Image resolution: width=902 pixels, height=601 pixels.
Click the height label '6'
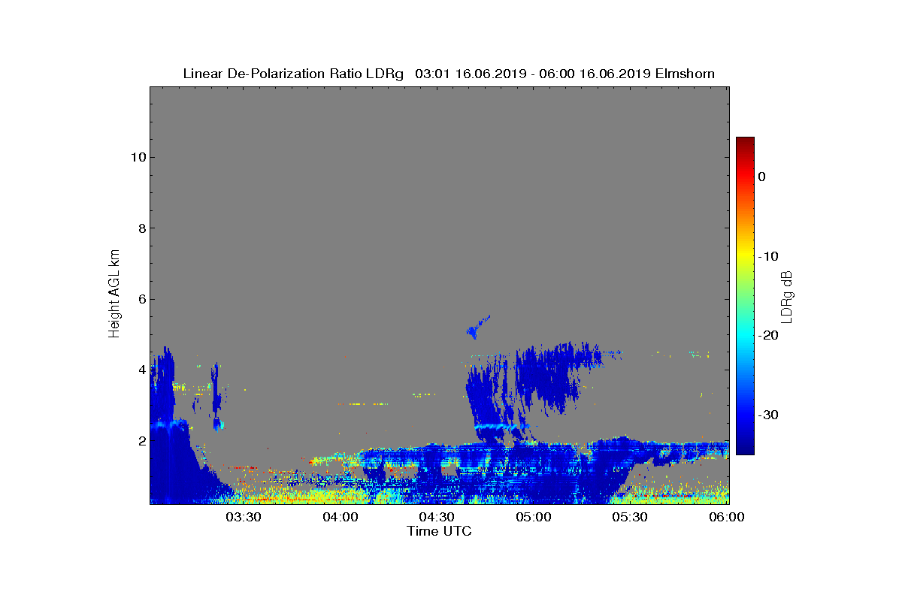(x=141, y=299)
